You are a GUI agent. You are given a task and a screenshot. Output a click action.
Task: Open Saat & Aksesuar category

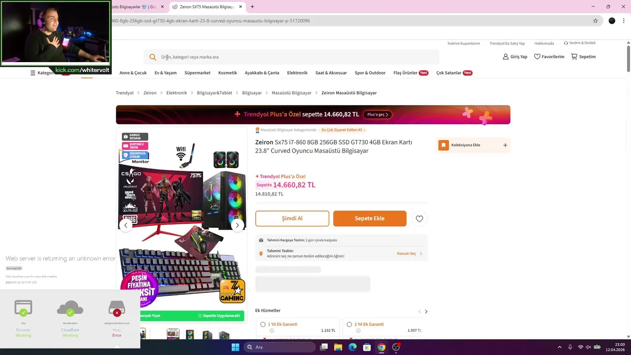(x=331, y=73)
